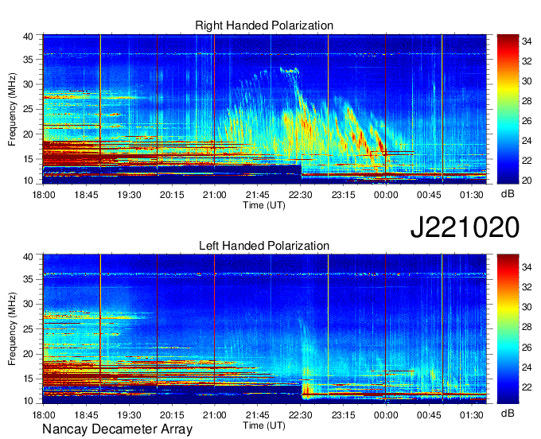Click the Right Handed Polarization plot title

coord(264,25)
